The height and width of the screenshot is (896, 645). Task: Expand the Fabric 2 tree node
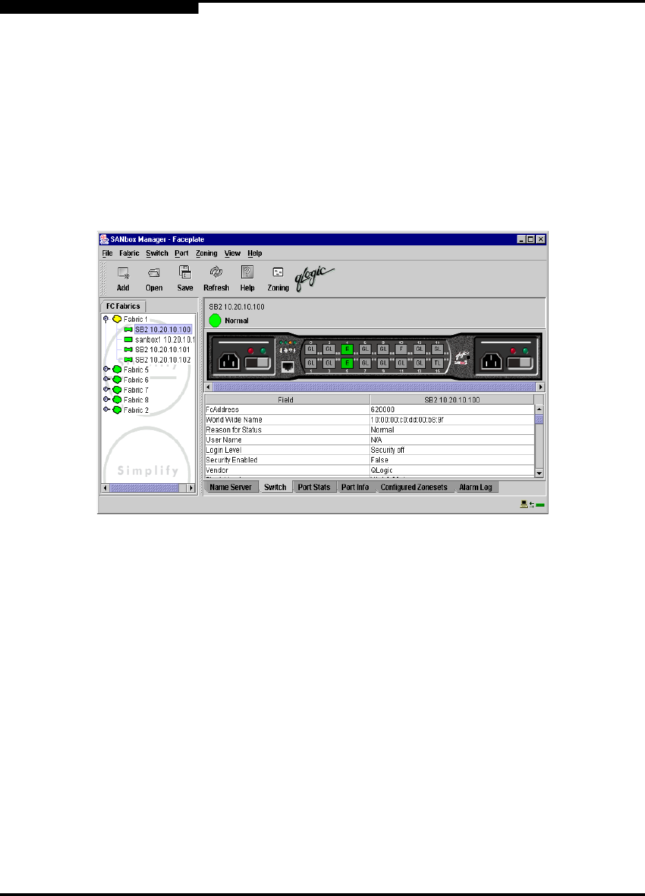click(106, 410)
